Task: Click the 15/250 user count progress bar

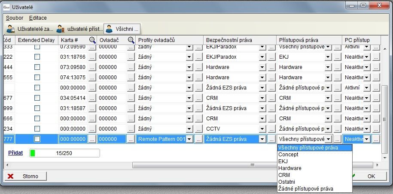Action: click(x=64, y=152)
